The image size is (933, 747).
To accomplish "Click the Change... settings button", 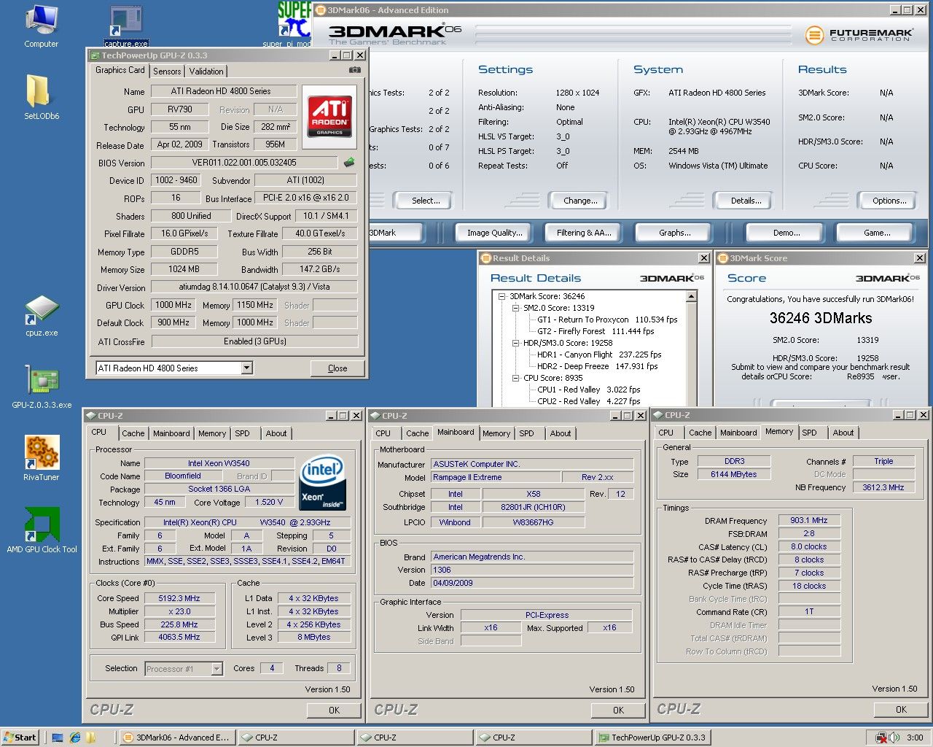I will pos(580,201).
